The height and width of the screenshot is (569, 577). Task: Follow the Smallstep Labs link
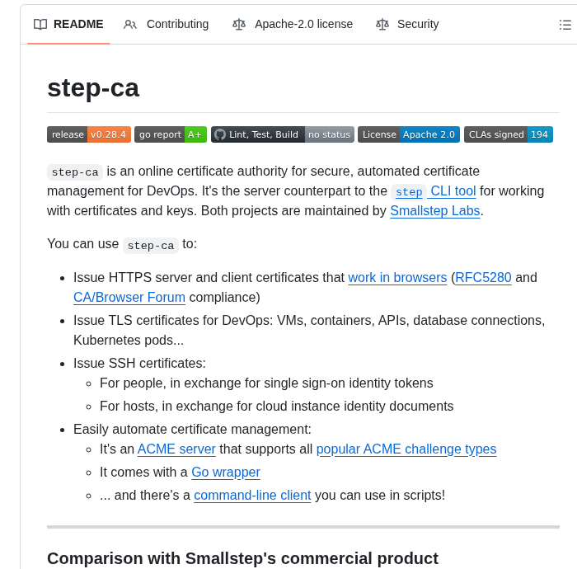[x=436, y=211]
